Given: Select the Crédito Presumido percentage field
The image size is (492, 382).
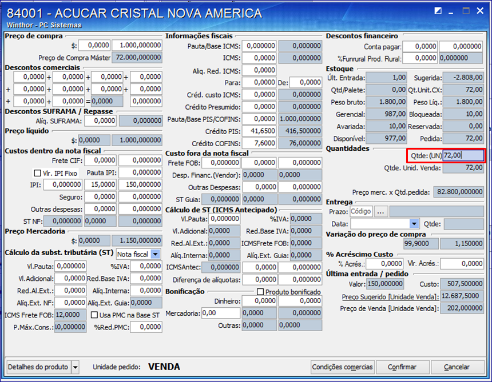Looking at the screenshot, I should tap(259, 107).
